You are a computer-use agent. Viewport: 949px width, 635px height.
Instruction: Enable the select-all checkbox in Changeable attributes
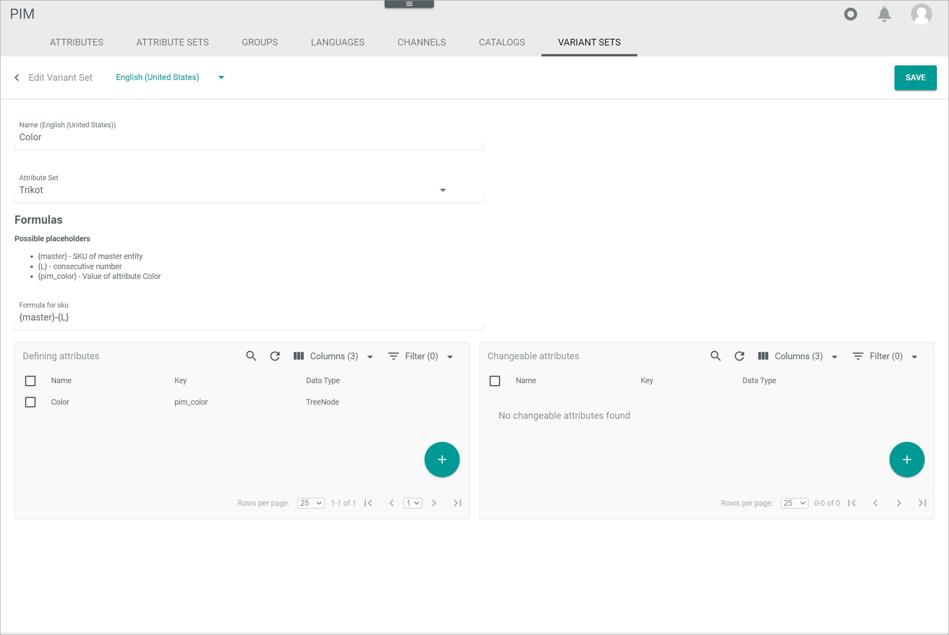[x=495, y=381]
